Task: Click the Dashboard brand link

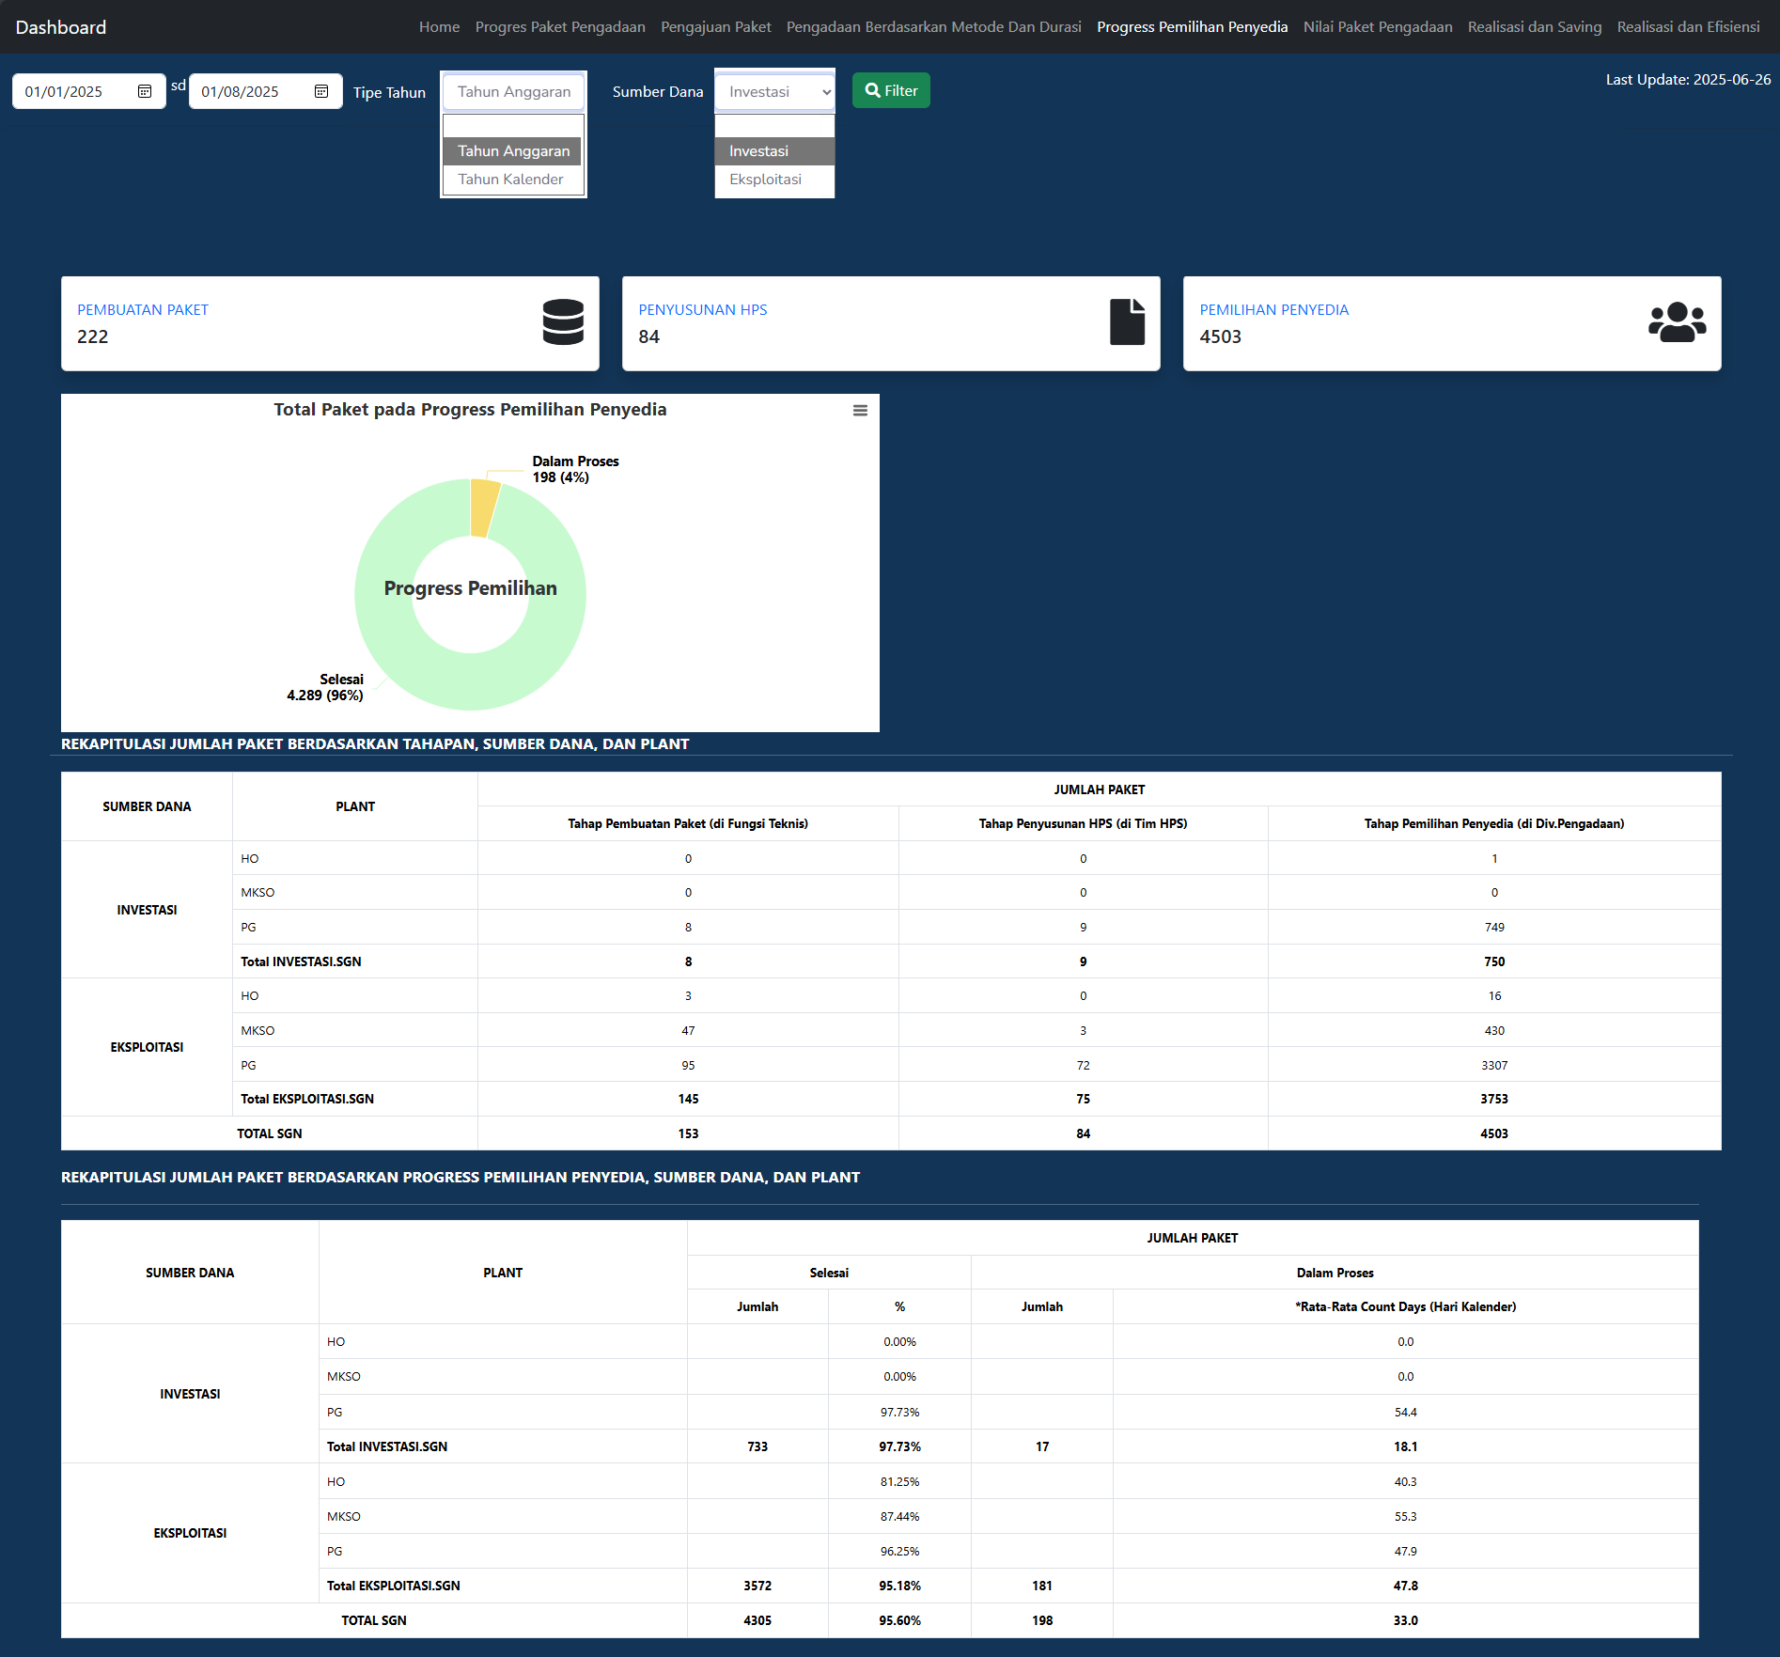Action: [61, 27]
